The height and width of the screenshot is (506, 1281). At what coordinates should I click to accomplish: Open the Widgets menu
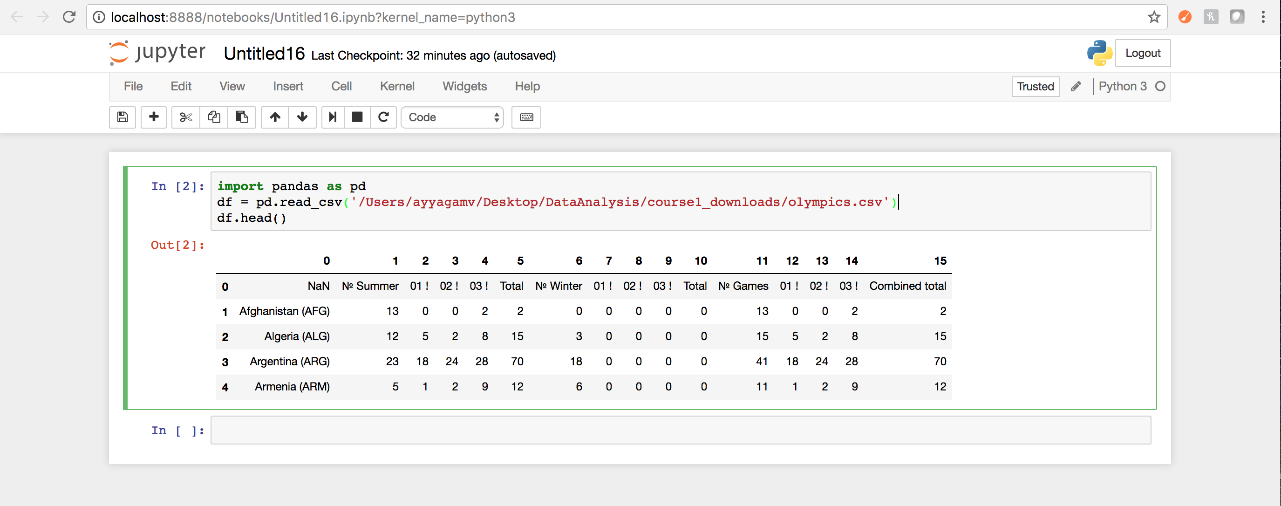tap(464, 87)
